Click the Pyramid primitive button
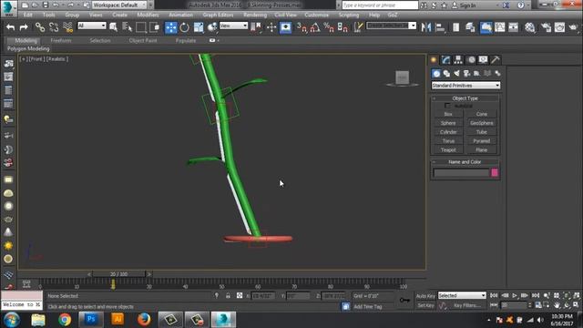The image size is (583, 328). 482,141
